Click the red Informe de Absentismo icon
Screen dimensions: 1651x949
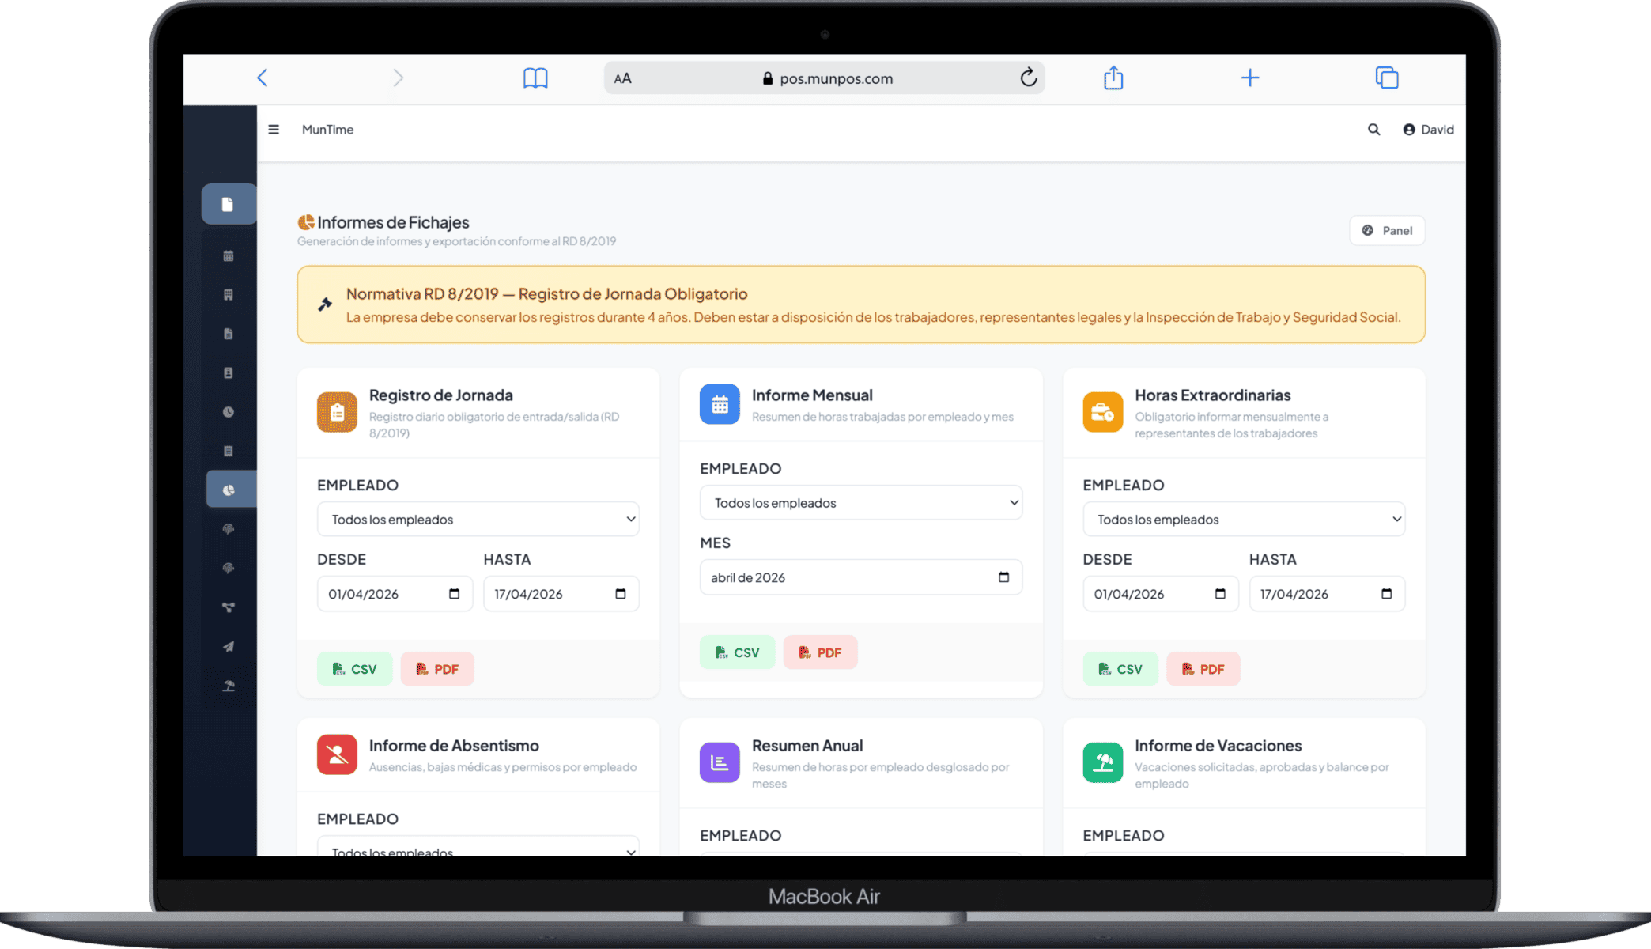click(x=337, y=754)
